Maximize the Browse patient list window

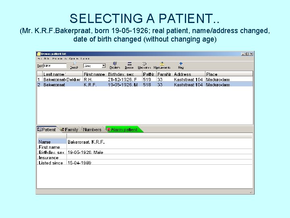247,54
